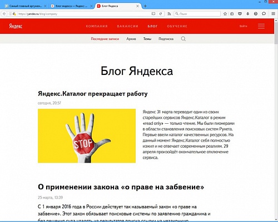Reload the page with the refresh icon
Screen dimensions: 278x222
[x=161, y=14]
